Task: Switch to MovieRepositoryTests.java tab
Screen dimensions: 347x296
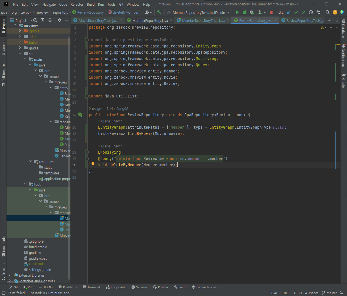Action: 98,20
